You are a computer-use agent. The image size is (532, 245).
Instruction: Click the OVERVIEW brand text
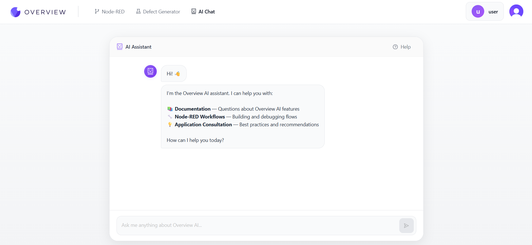pos(45,12)
